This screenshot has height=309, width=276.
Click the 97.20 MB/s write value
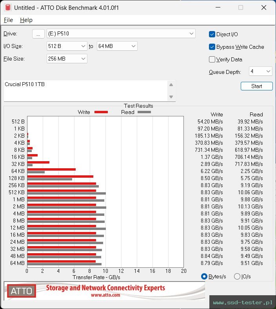pyautogui.click(x=210, y=129)
